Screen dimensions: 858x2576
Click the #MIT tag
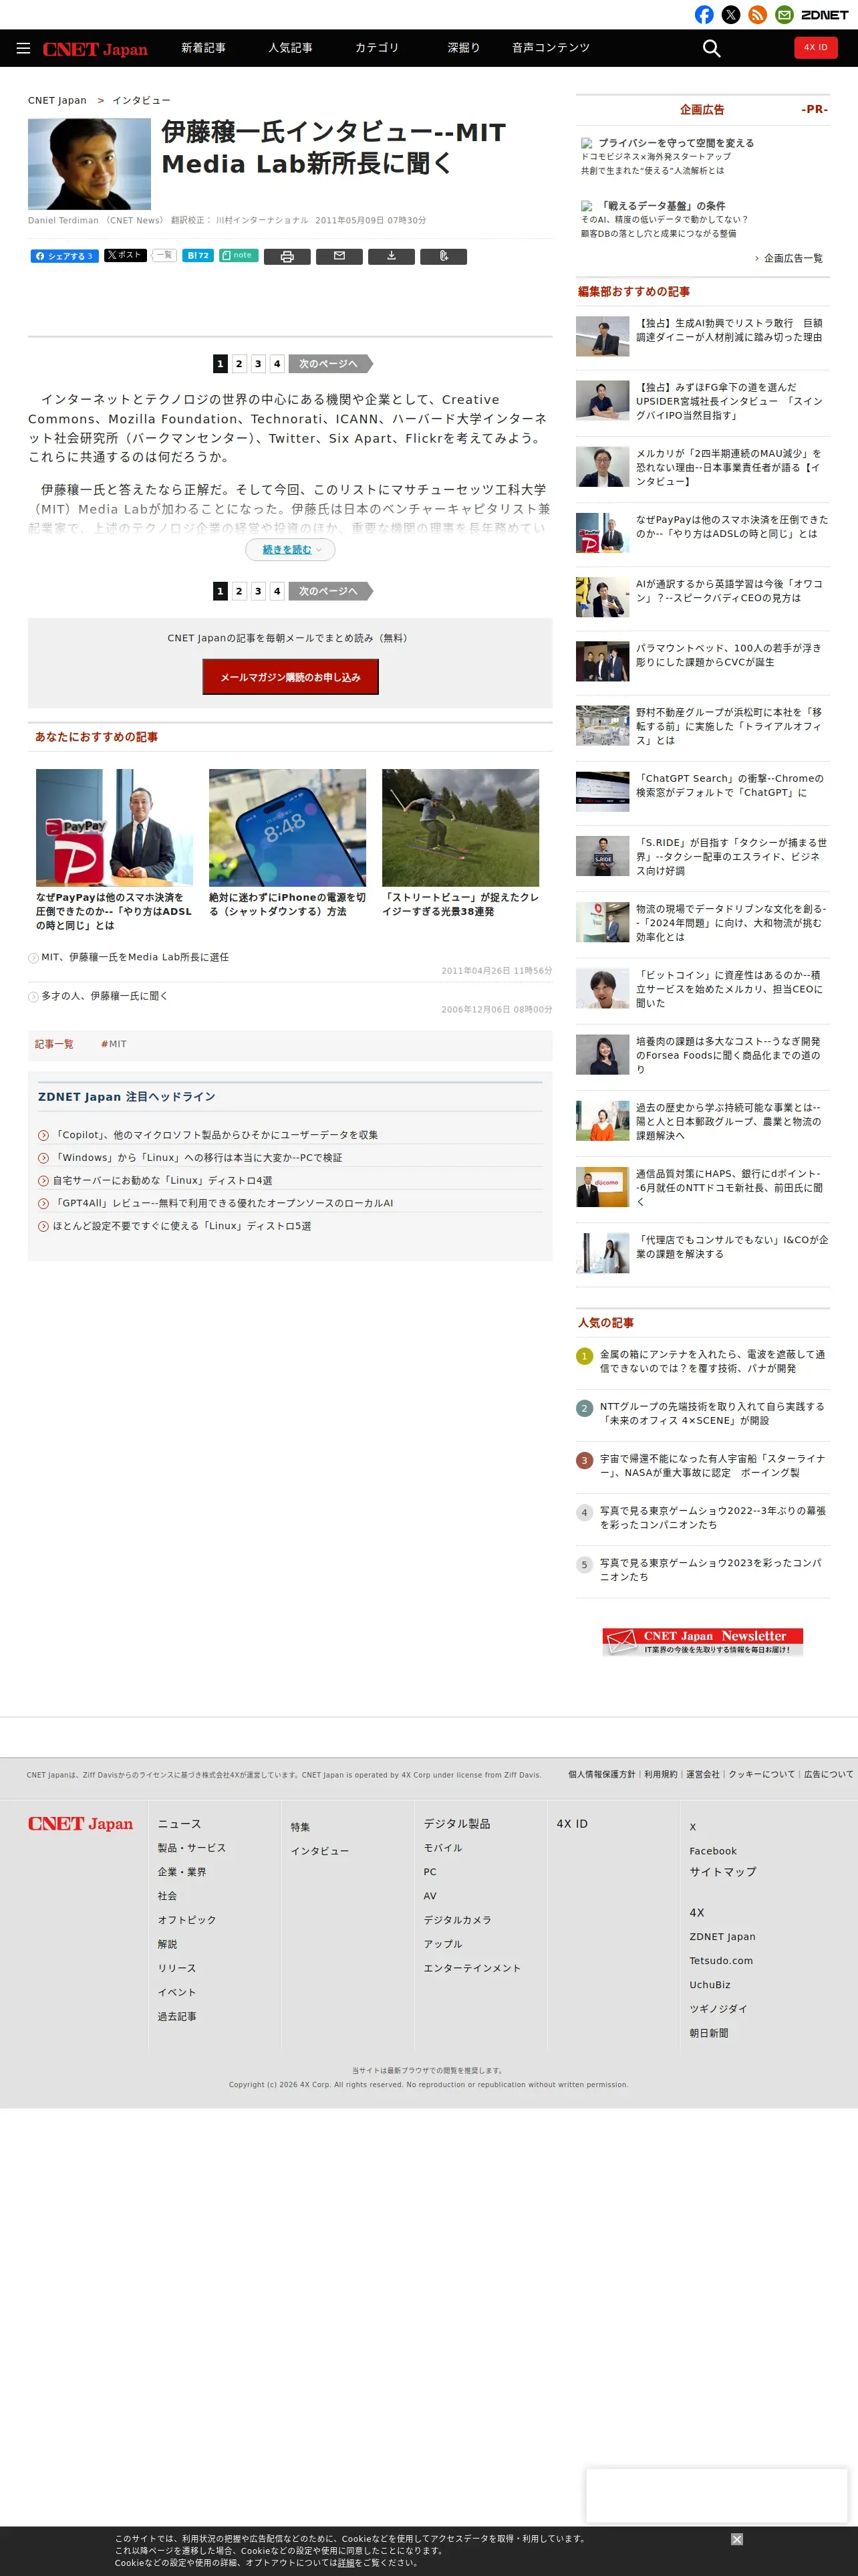pos(114,1044)
